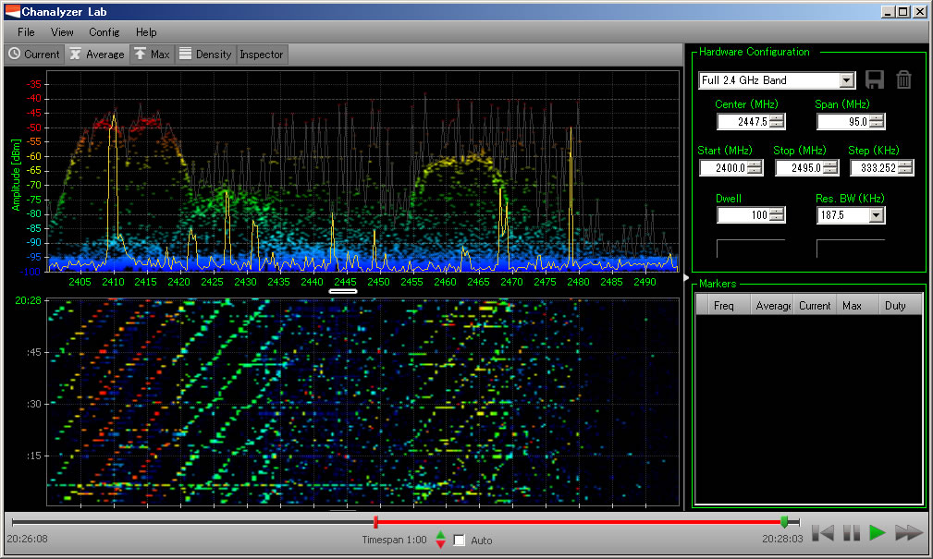Viewport: 933px width, 559px height.
Task: Click the 20:28:03 end time label
Action: tap(782, 539)
